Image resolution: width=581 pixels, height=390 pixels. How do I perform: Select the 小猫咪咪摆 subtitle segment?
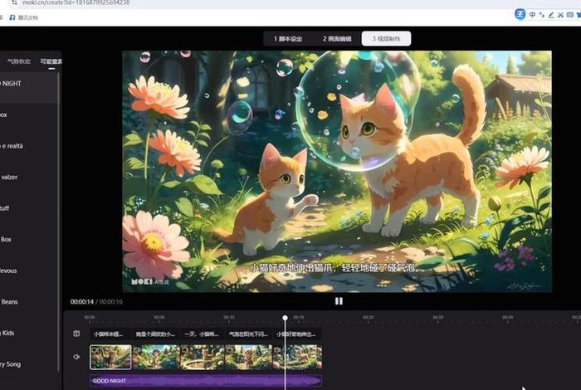click(109, 334)
